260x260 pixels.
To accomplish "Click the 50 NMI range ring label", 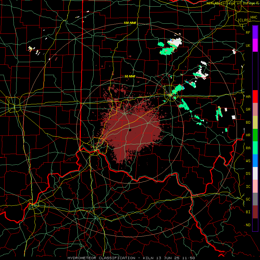I will point(130,76).
